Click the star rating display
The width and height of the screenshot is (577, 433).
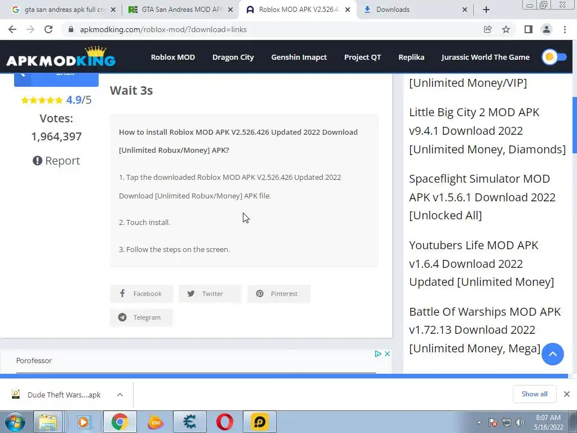[42, 100]
